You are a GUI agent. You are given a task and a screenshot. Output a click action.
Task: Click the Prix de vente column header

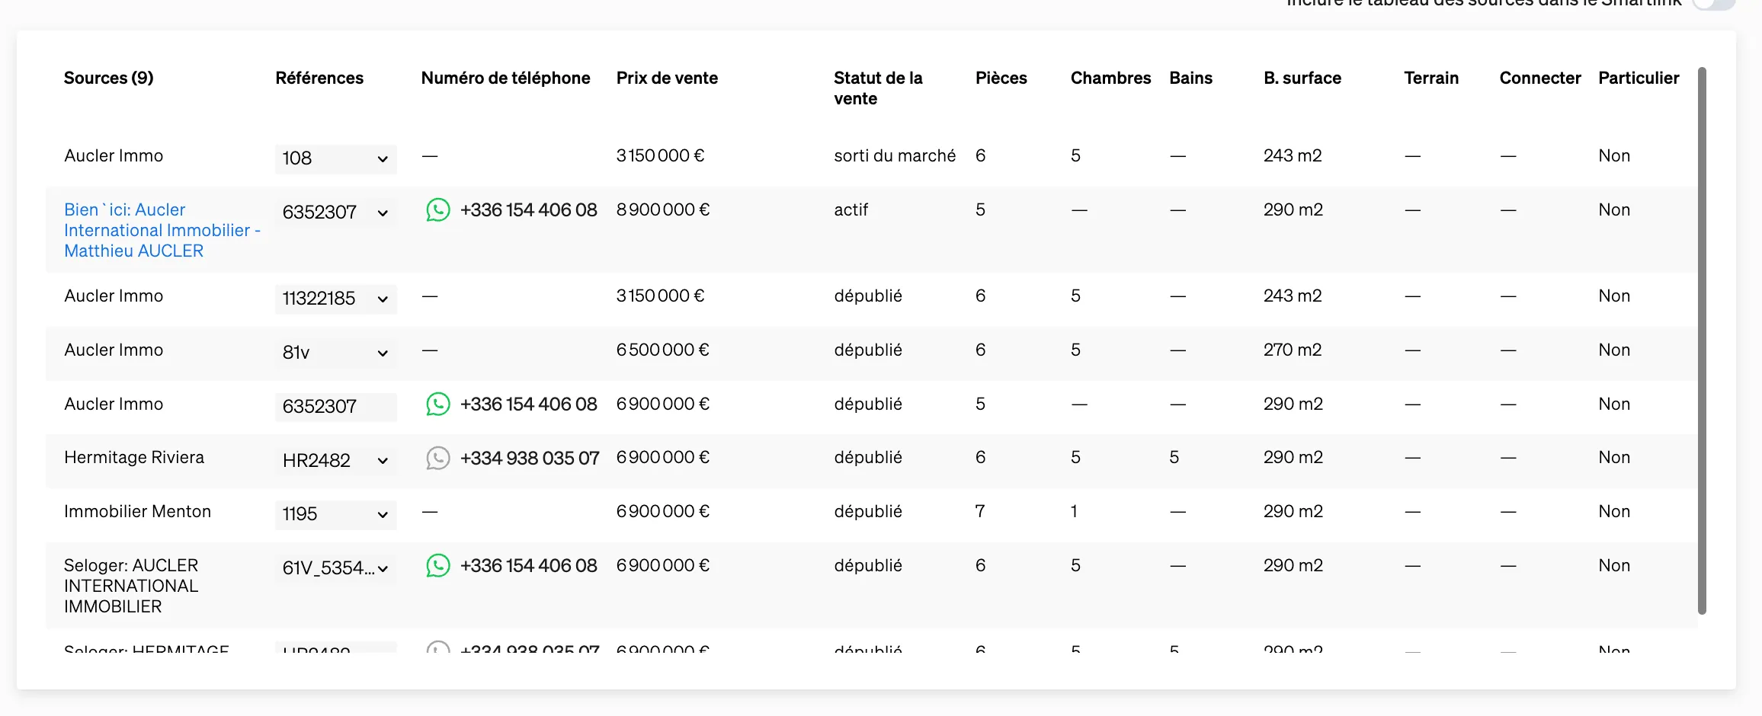tap(667, 78)
